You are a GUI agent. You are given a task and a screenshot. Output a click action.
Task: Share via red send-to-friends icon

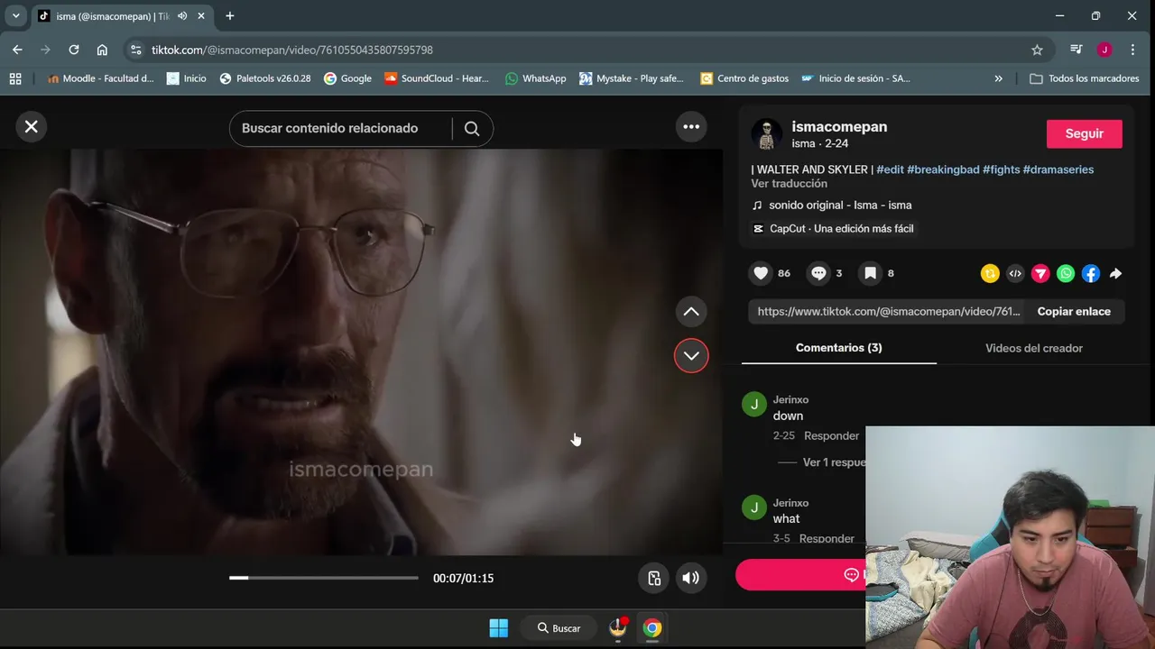pyautogui.click(x=1040, y=273)
